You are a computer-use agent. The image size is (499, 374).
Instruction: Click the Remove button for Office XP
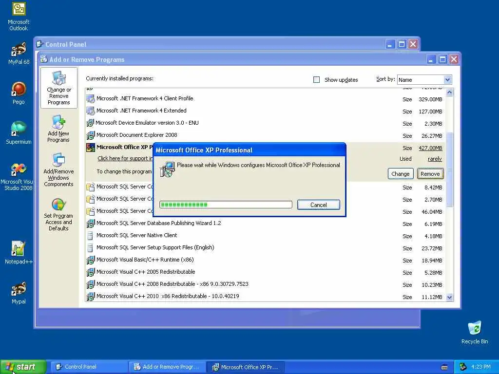pyautogui.click(x=430, y=174)
